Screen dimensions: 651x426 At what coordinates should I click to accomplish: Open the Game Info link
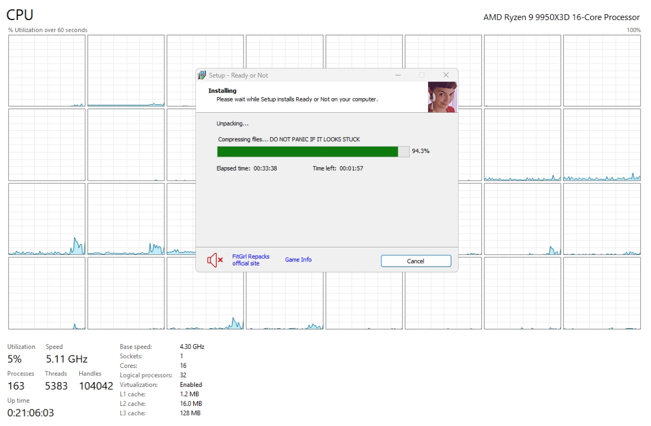(298, 260)
